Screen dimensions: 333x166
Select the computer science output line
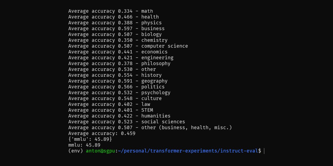pos(128,46)
